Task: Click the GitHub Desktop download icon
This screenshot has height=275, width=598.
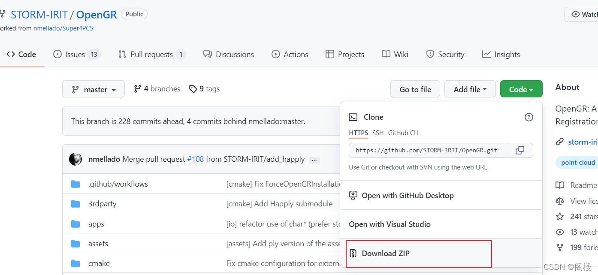Action: tap(353, 196)
